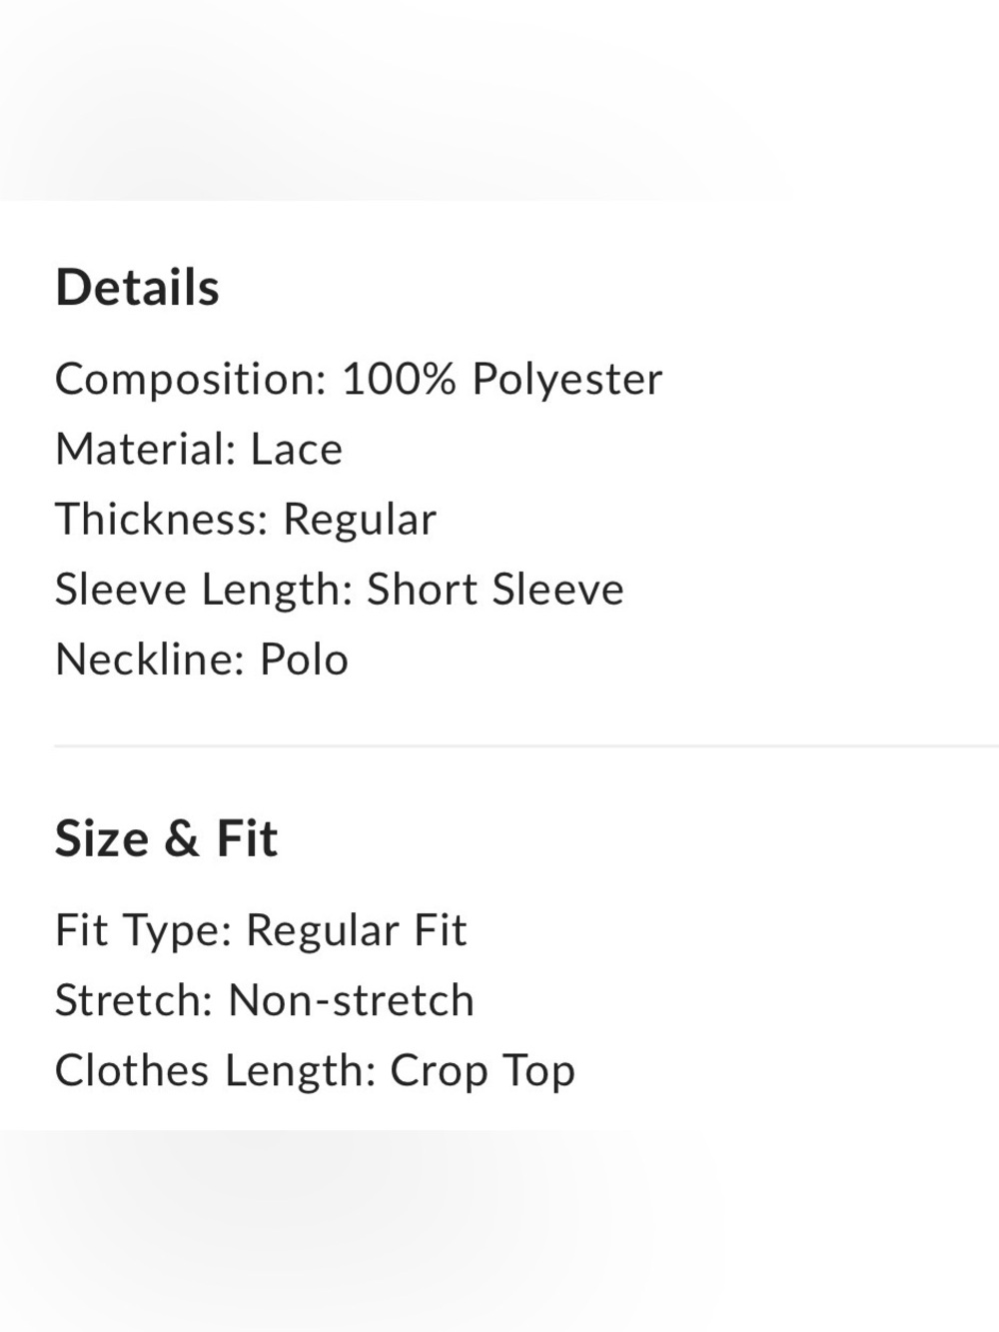
Task: Click the Sleeve Length: Short Sleeve line
Action: coord(340,590)
